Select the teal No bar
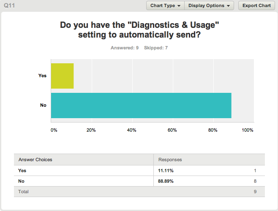The height and width of the screenshot is (211, 278). pos(141,105)
